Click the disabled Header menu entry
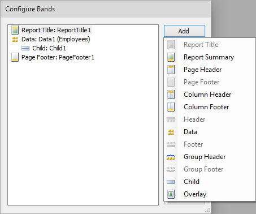 pyautogui.click(x=210, y=119)
